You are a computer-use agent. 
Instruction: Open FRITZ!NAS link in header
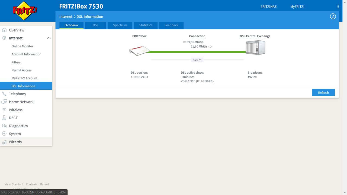pyautogui.click(x=269, y=6)
